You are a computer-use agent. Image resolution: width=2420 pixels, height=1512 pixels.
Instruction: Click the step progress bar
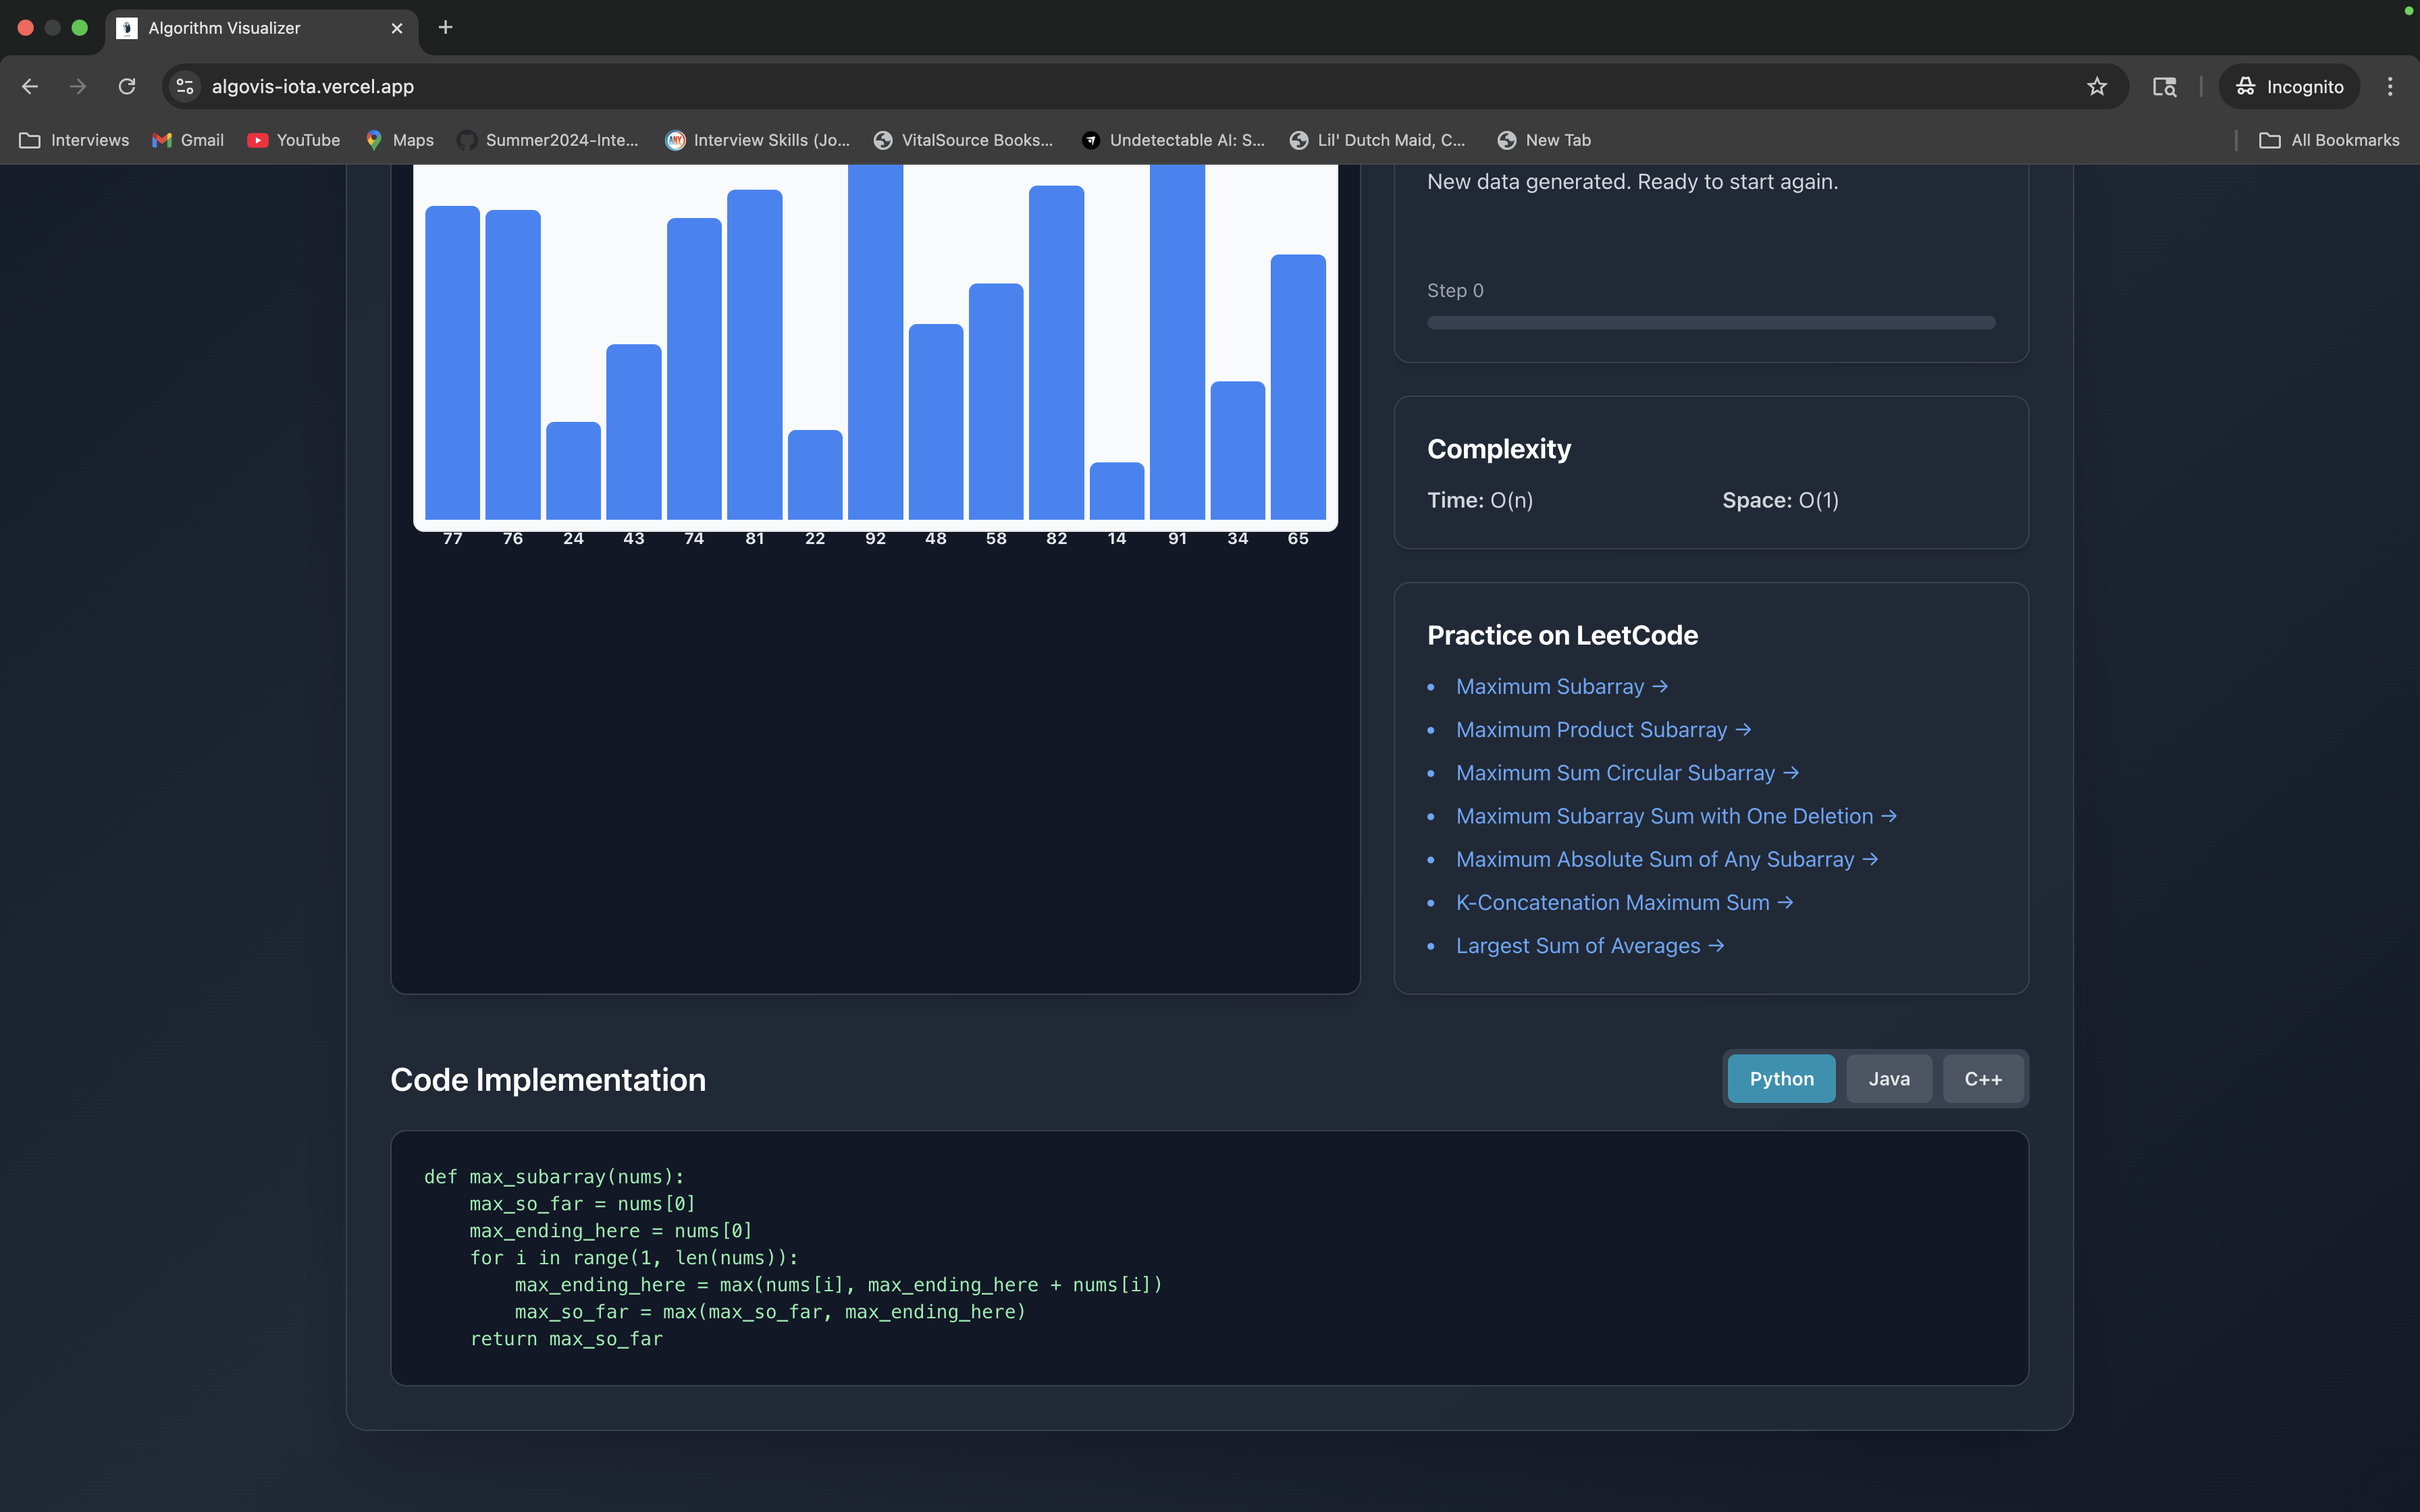(x=1710, y=323)
